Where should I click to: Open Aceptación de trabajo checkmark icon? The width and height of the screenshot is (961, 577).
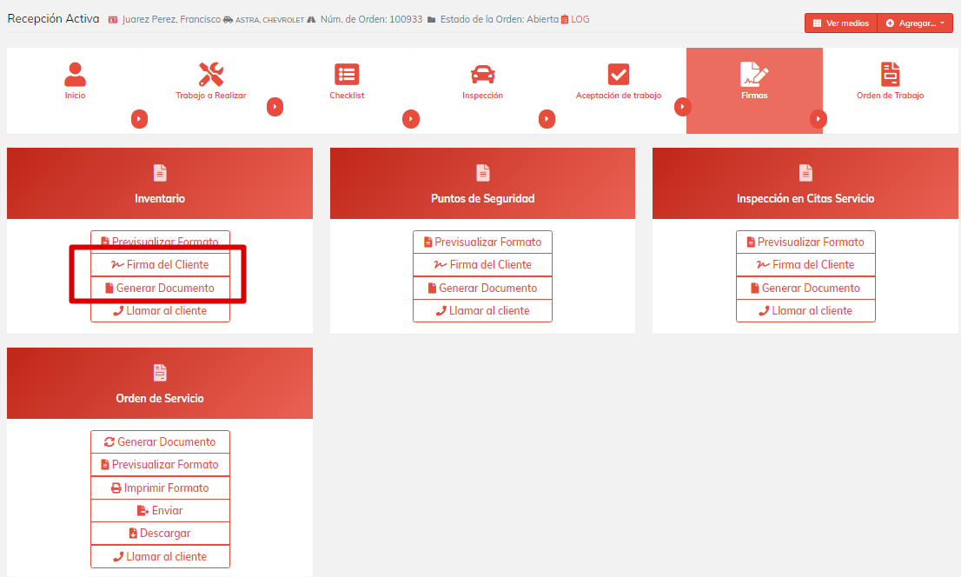click(618, 74)
